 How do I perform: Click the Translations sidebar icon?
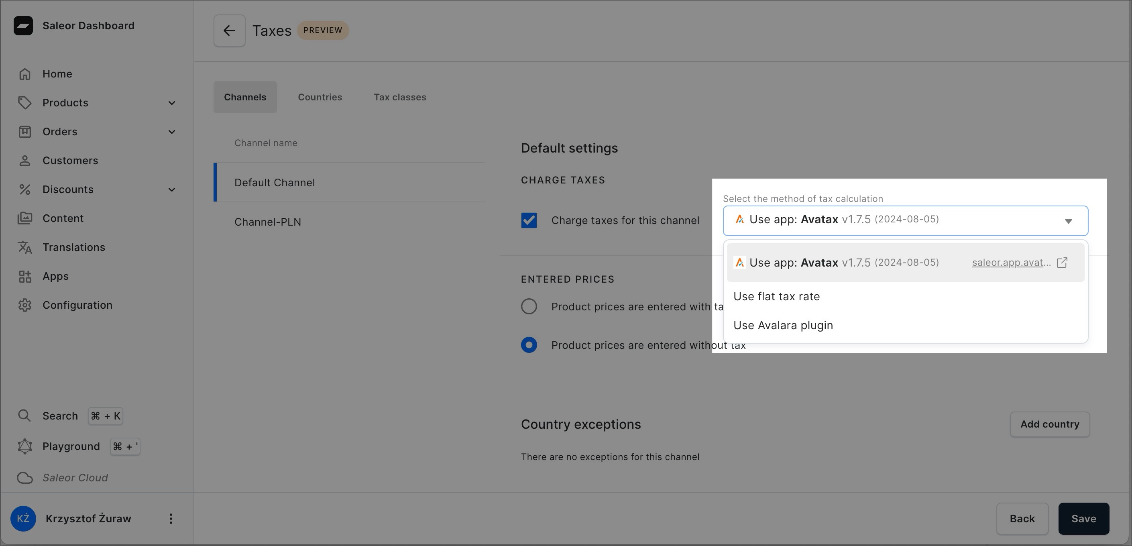point(24,247)
